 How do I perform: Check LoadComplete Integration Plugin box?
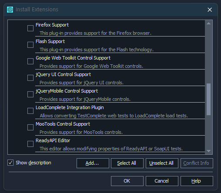pos(30,111)
